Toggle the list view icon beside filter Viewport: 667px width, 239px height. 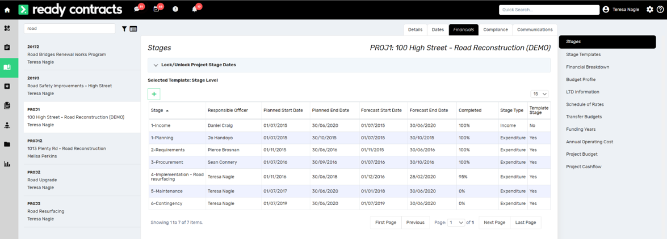133,29
